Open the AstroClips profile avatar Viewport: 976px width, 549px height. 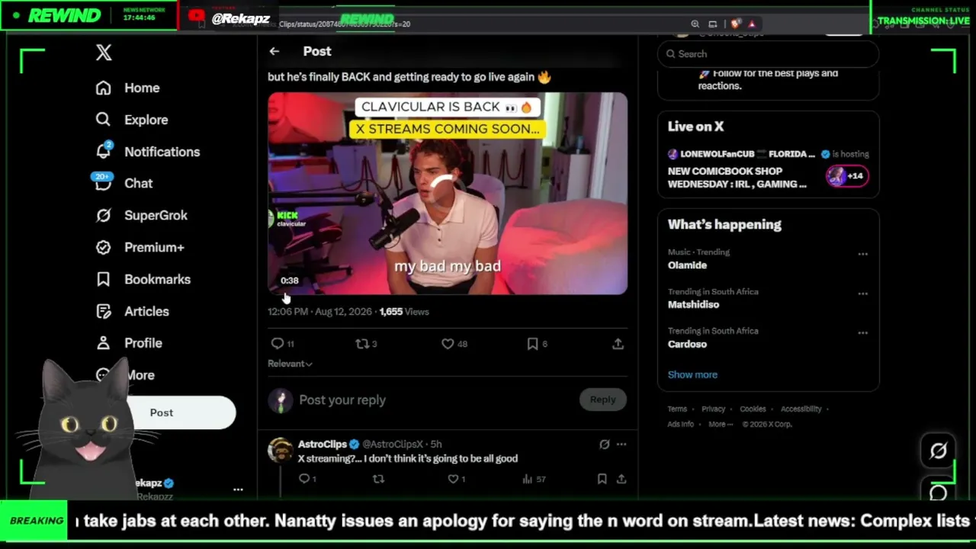[281, 451]
